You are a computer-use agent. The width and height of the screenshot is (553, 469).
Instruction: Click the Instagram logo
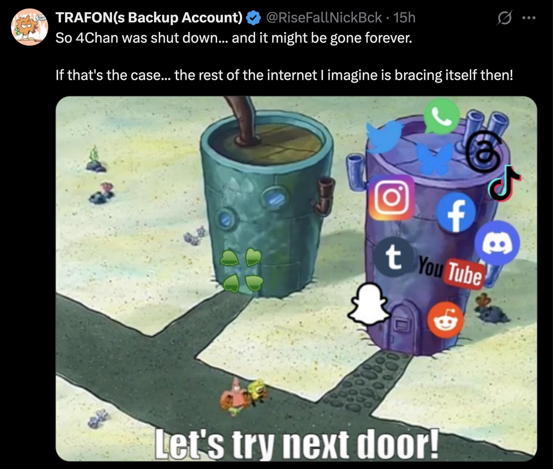click(x=391, y=198)
